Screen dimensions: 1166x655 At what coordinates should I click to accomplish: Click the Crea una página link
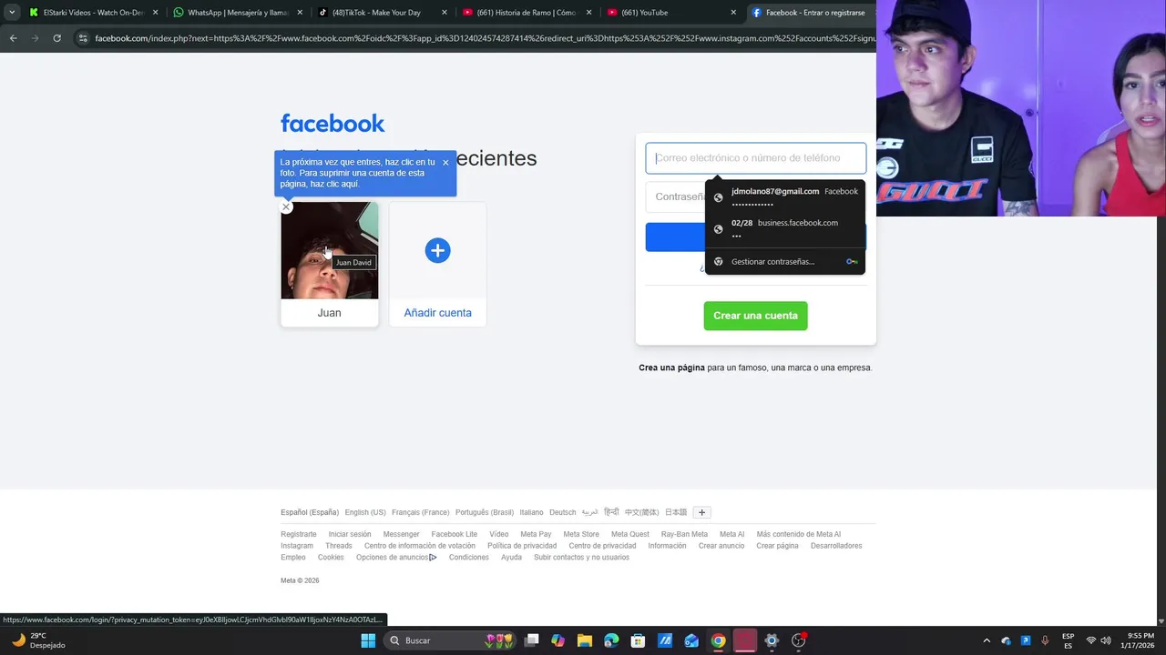tap(671, 368)
